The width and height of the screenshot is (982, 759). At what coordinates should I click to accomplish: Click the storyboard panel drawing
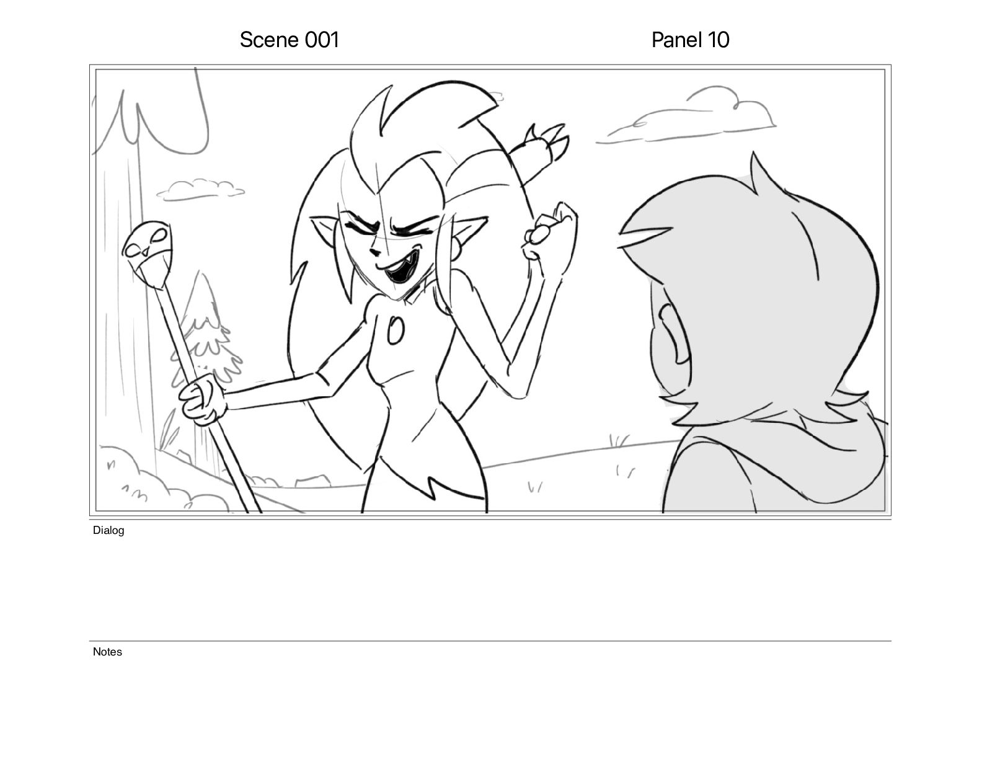click(x=490, y=290)
